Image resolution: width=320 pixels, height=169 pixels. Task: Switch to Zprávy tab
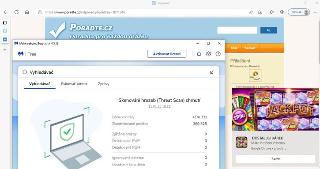[x=103, y=84]
